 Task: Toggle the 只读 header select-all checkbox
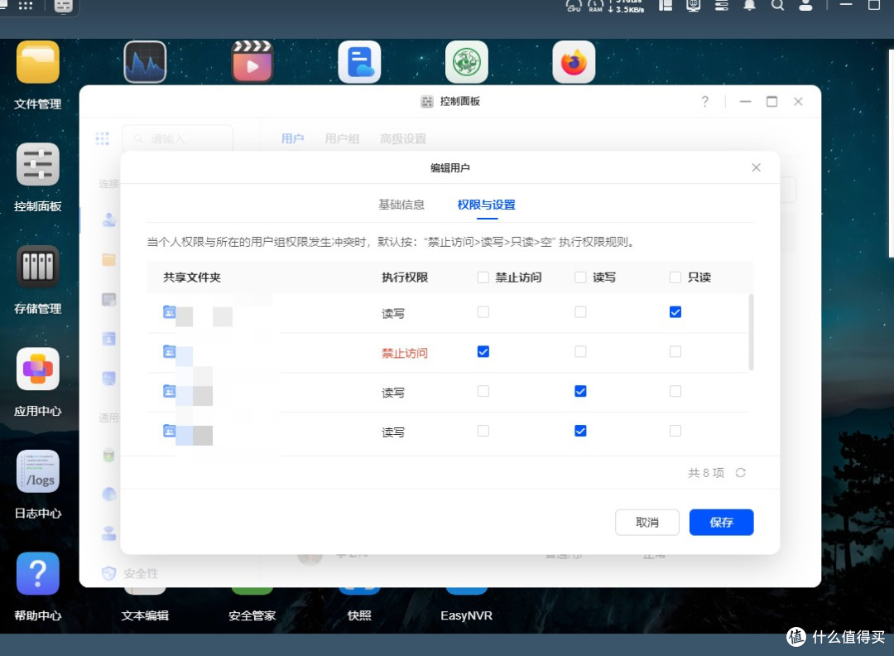tap(675, 277)
